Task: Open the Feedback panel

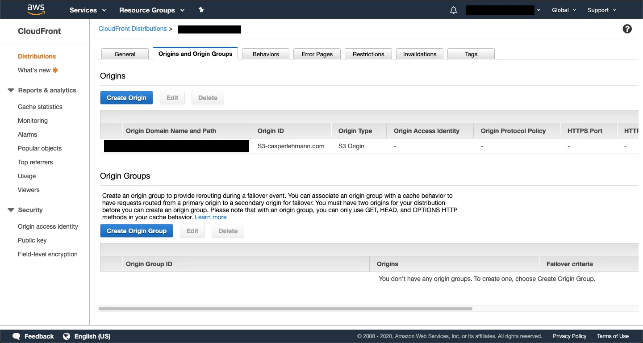Action: (33, 336)
